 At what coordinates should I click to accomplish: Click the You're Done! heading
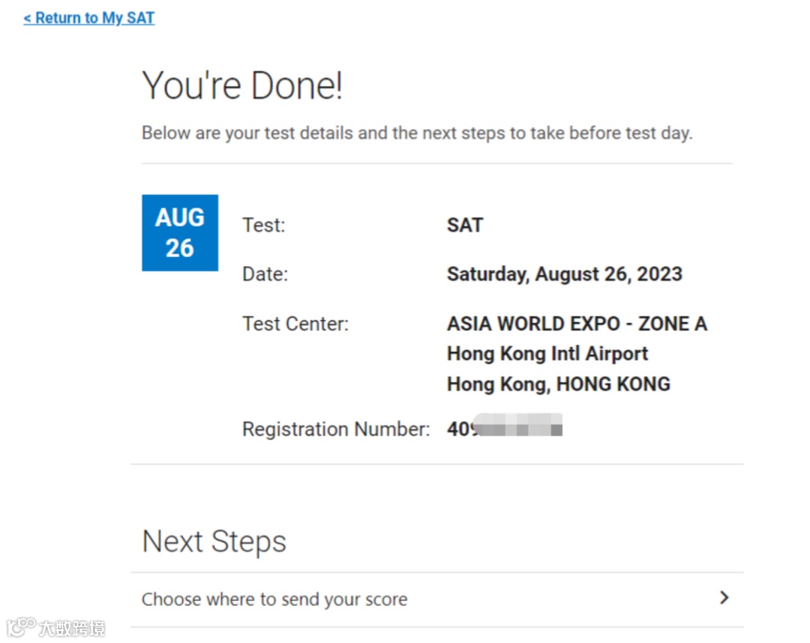tap(242, 85)
